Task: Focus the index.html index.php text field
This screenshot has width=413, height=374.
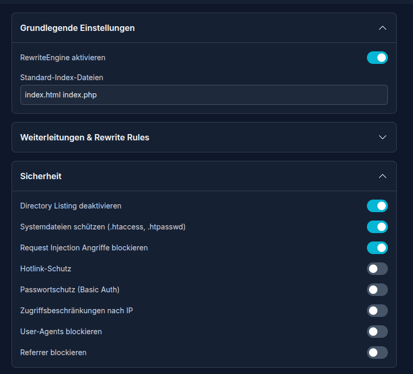Action: tap(204, 95)
